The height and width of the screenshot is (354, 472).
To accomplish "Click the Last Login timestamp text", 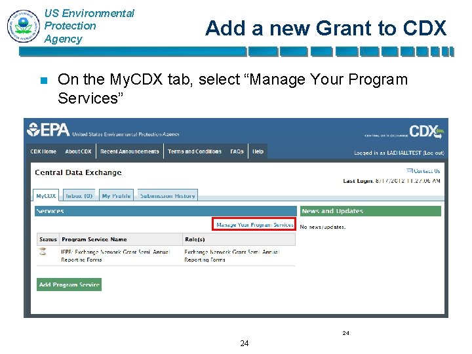I will pyautogui.click(x=391, y=181).
